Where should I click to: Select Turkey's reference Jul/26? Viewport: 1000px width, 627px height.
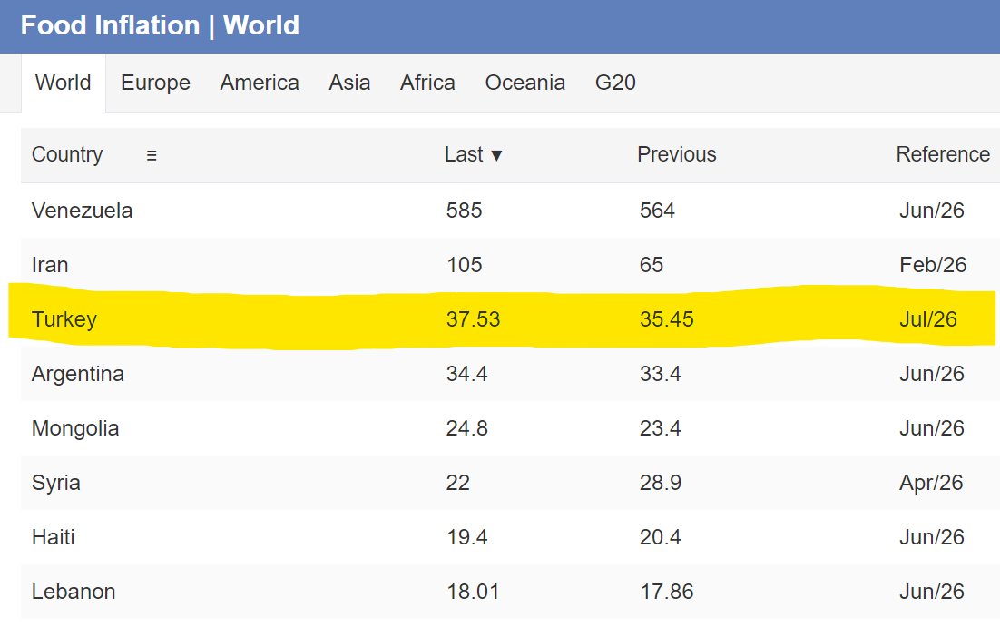(x=928, y=319)
